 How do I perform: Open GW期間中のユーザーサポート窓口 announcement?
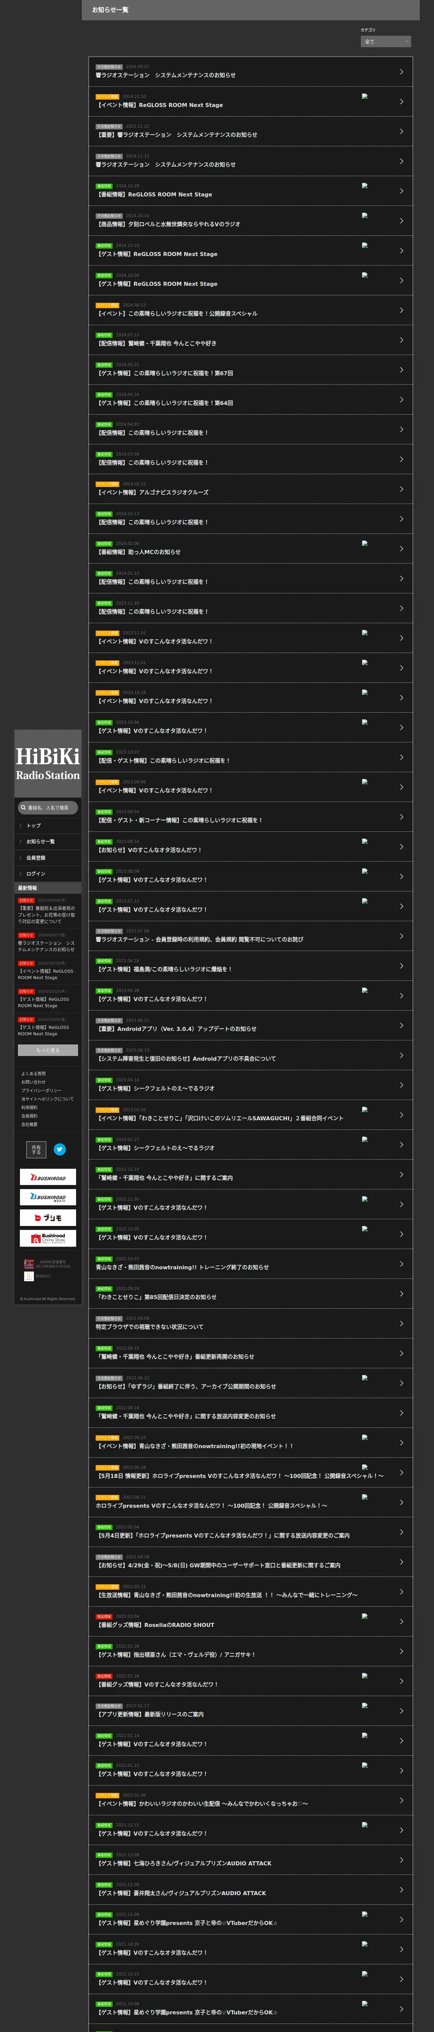[x=250, y=1562]
